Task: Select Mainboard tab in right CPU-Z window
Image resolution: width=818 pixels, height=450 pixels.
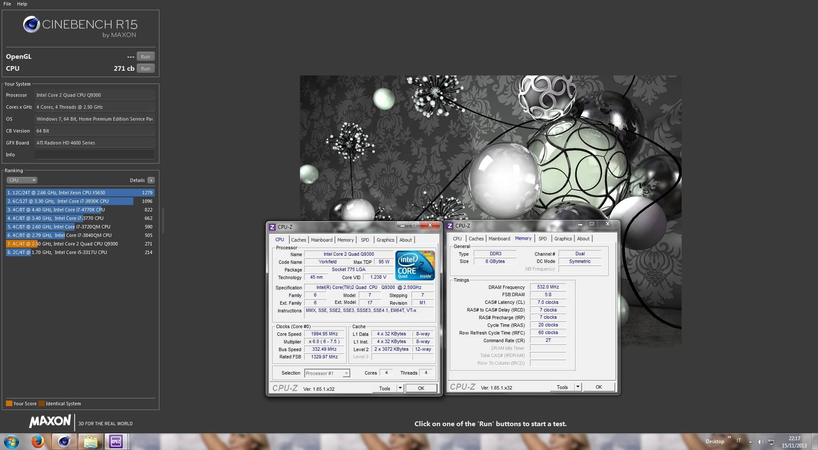Action: [x=499, y=239]
